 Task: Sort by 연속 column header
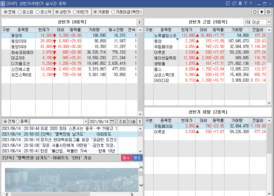pyautogui.click(x=132, y=30)
